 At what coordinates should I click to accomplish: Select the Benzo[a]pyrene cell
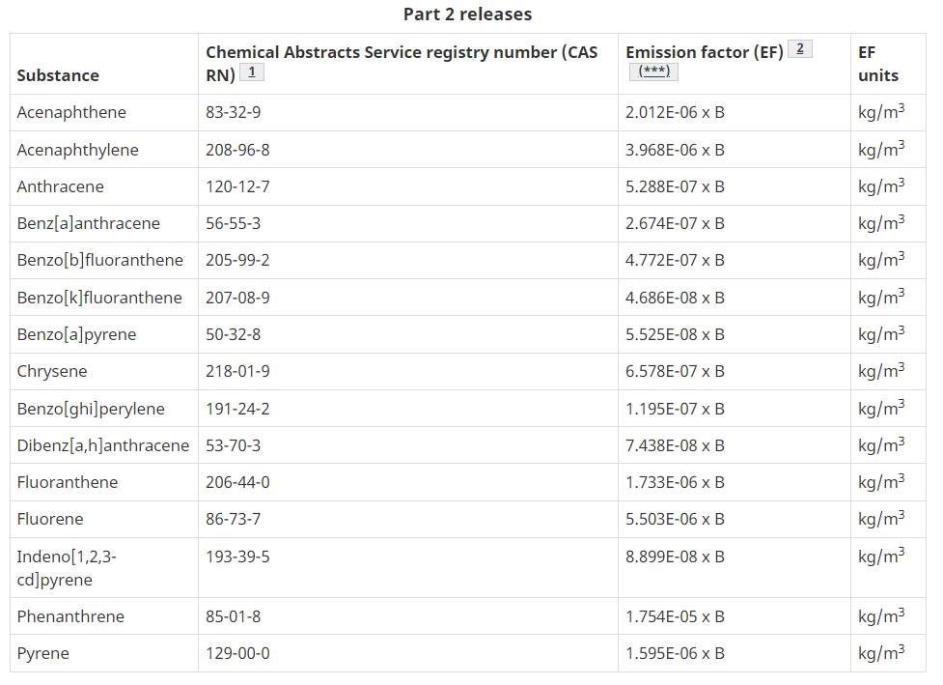pos(76,334)
